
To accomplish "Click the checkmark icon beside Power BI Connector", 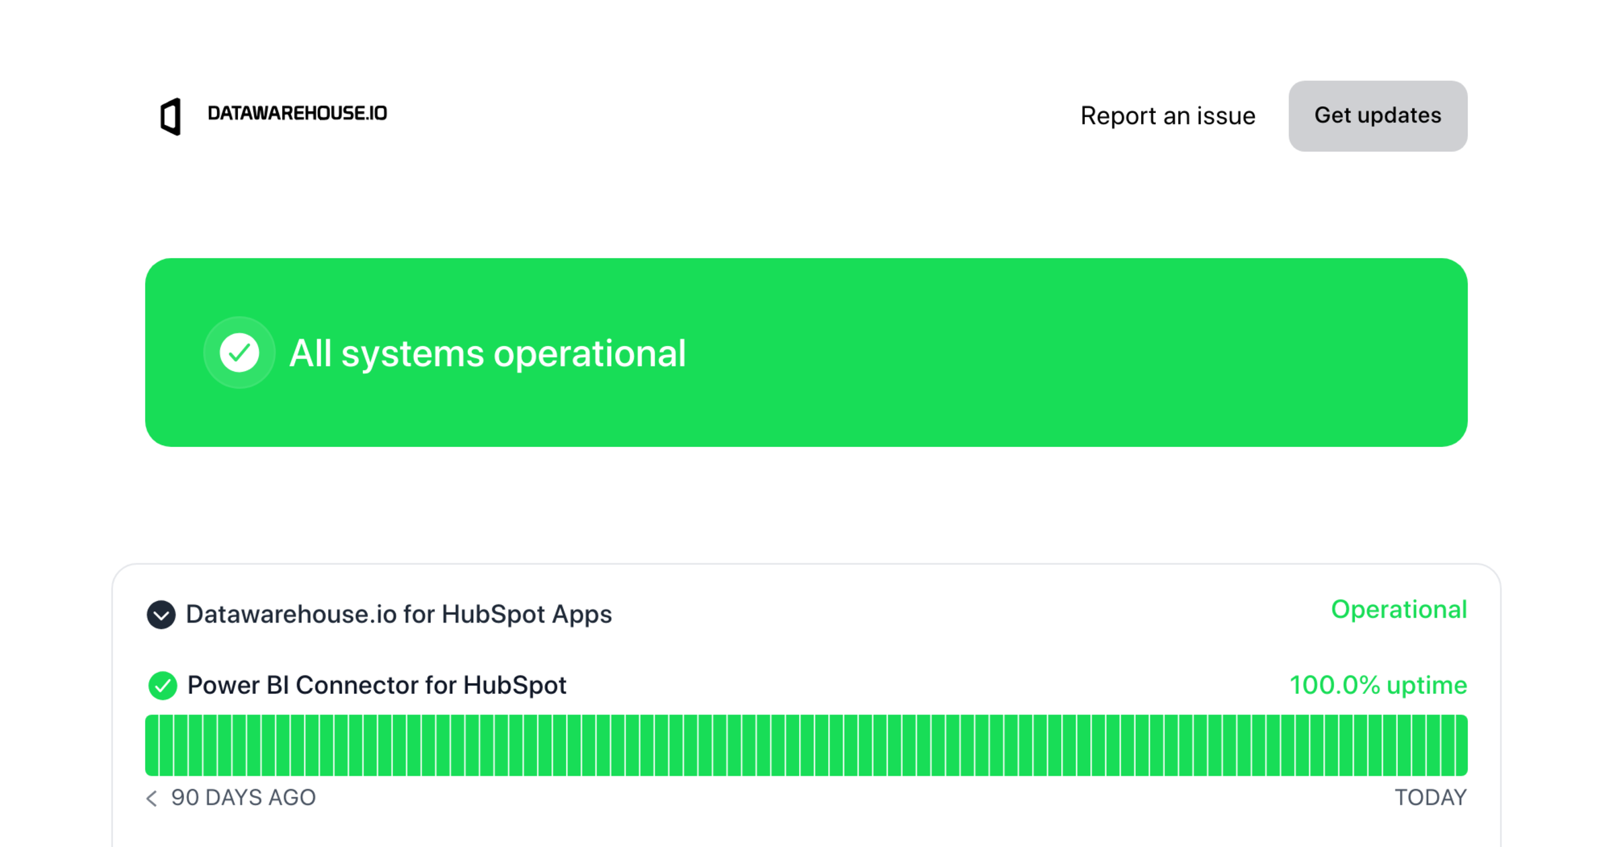I will [161, 686].
